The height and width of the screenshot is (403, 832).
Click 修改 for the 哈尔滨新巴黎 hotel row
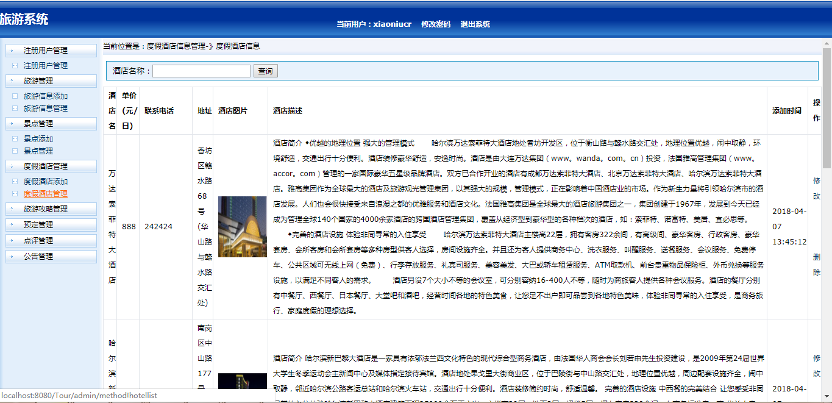(x=817, y=365)
